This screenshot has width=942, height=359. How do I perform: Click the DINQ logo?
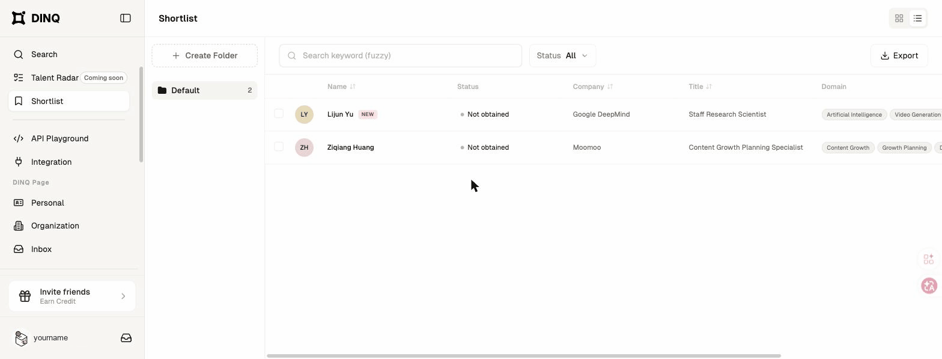(x=36, y=18)
